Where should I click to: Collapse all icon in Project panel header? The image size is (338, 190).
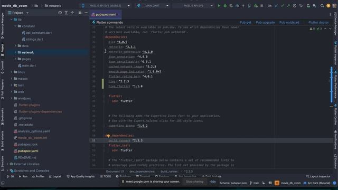72,13
